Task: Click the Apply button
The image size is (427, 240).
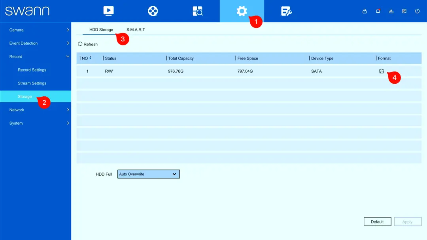Action: (x=407, y=221)
